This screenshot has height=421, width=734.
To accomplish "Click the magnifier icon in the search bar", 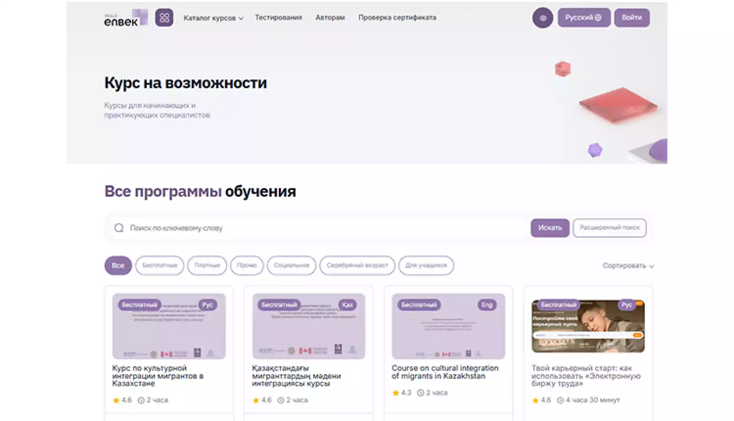I will [118, 228].
